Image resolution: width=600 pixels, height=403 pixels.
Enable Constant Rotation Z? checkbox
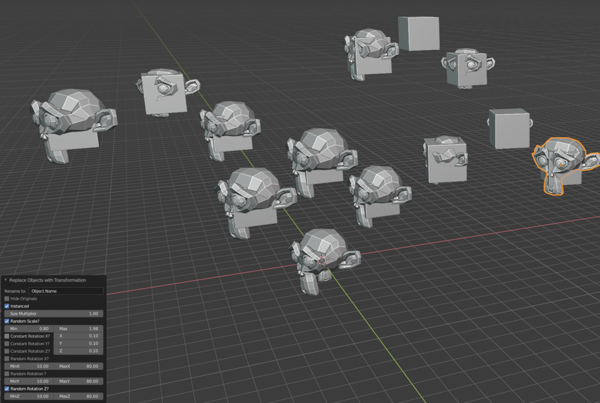[x=7, y=351]
